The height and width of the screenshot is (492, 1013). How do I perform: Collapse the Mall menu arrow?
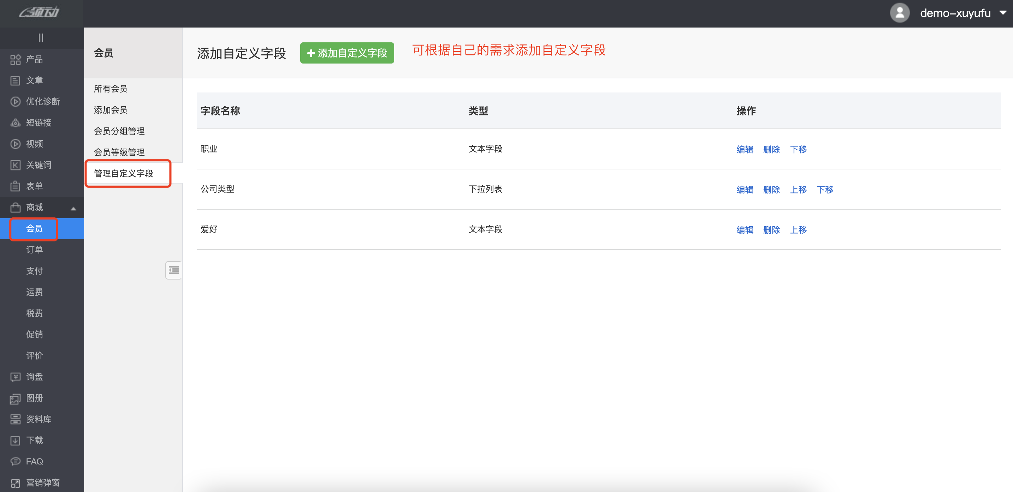(x=73, y=208)
